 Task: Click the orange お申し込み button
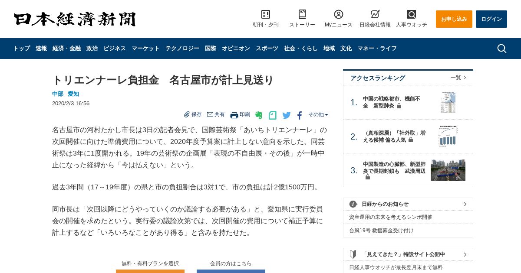(454, 19)
